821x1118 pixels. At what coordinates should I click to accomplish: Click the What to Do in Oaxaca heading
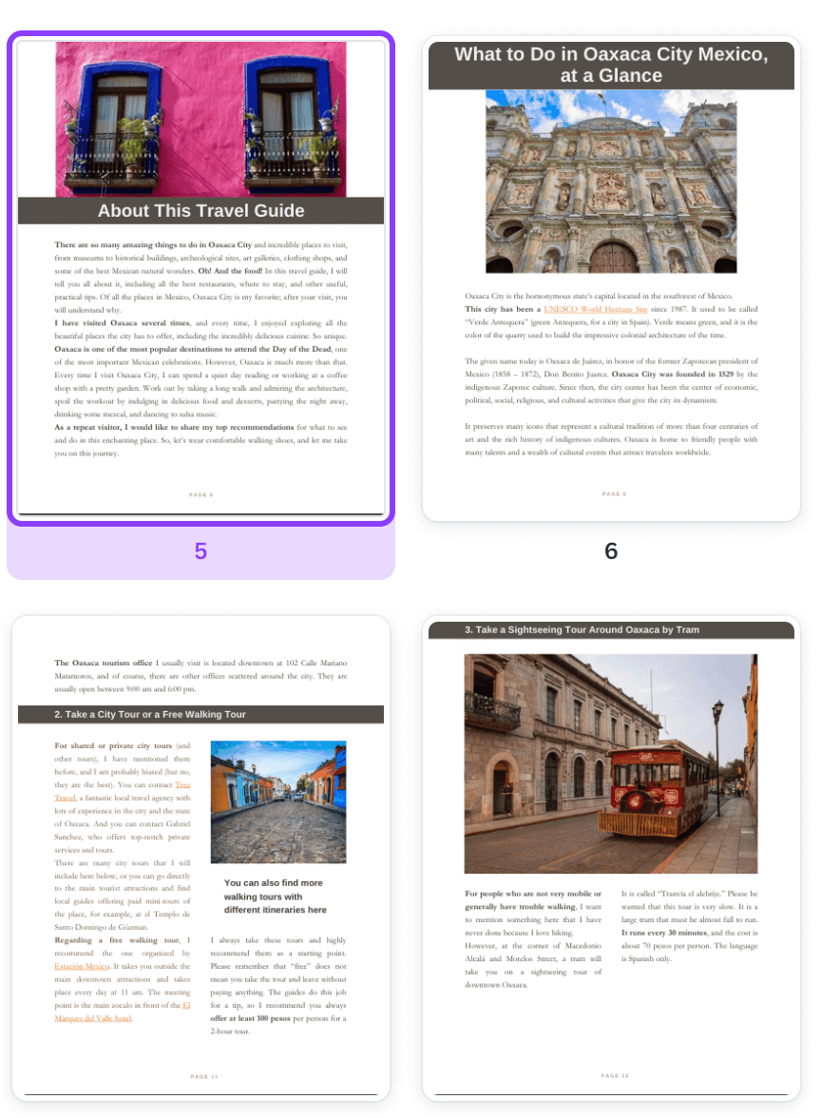pos(611,65)
